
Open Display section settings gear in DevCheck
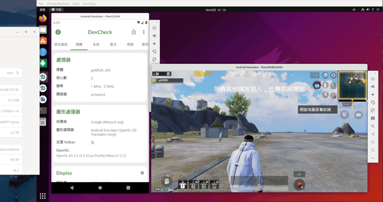(x=142, y=173)
